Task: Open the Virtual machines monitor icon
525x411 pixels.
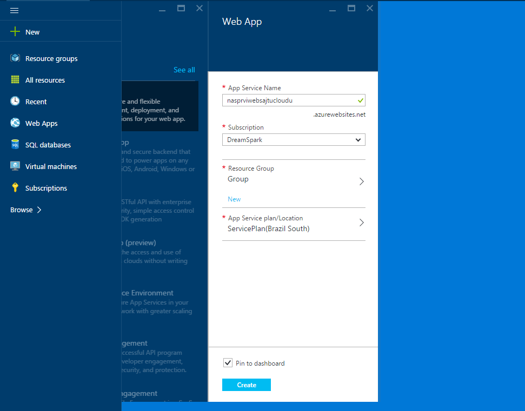Action: [15, 166]
